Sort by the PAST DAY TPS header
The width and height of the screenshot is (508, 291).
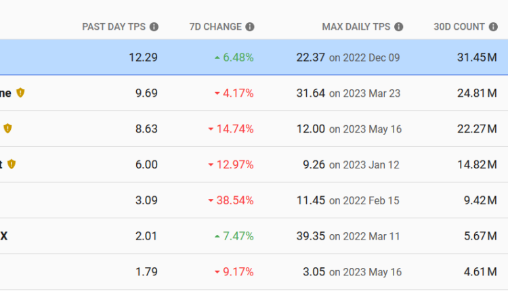tap(114, 27)
